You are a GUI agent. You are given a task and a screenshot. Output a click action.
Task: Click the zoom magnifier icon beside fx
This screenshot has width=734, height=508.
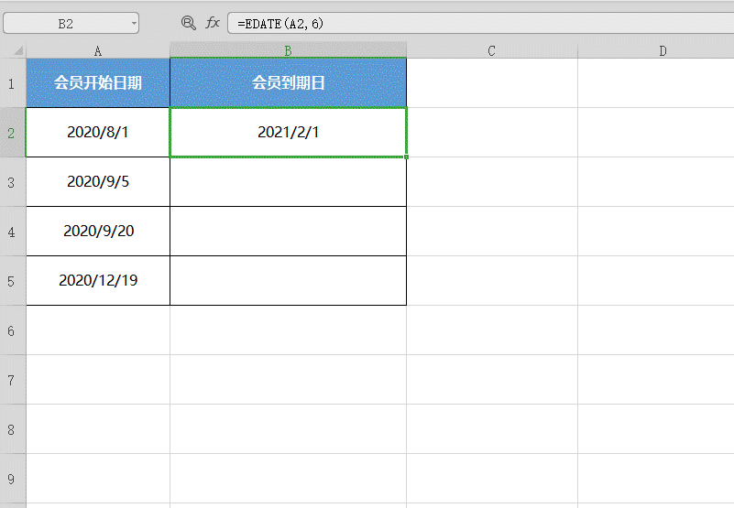[x=189, y=23]
